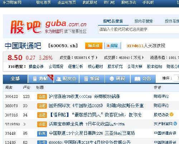Click author 天天财富网
The image size is (179, 144).
pos(163,124)
